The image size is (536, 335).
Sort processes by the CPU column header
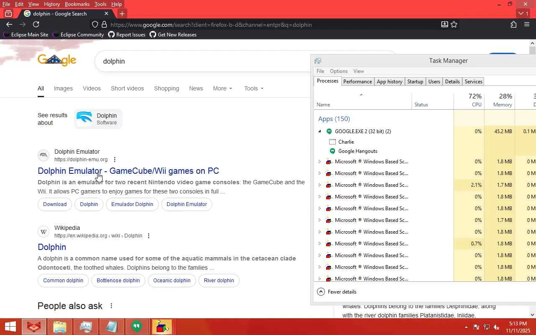[x=469, y=100]
